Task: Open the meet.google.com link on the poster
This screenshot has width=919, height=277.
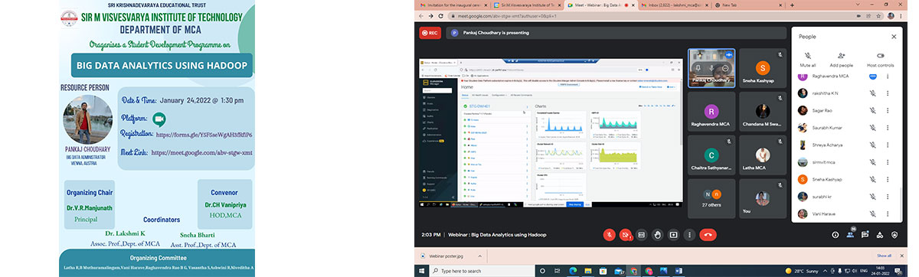Action: pyautogui.click(x=202, y=152)
